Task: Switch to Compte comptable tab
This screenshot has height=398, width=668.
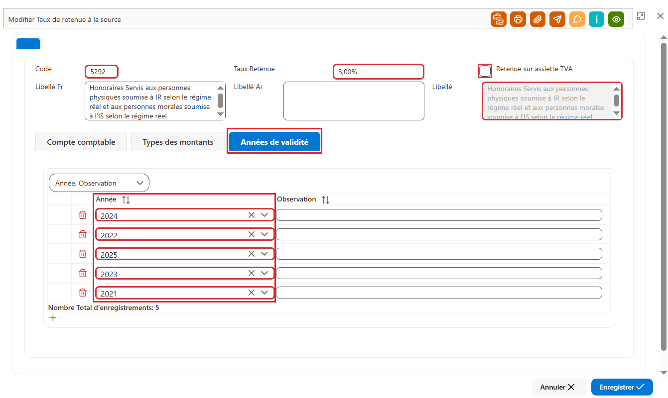Action: (x=81, y=142)
